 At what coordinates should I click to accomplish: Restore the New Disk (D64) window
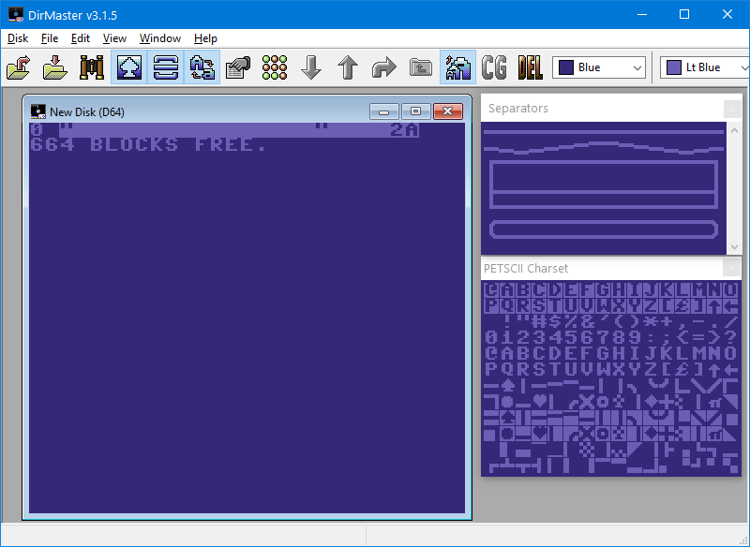(x=415, y=111)
